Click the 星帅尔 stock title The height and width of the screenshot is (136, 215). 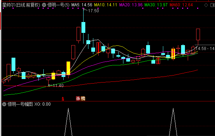8,5
